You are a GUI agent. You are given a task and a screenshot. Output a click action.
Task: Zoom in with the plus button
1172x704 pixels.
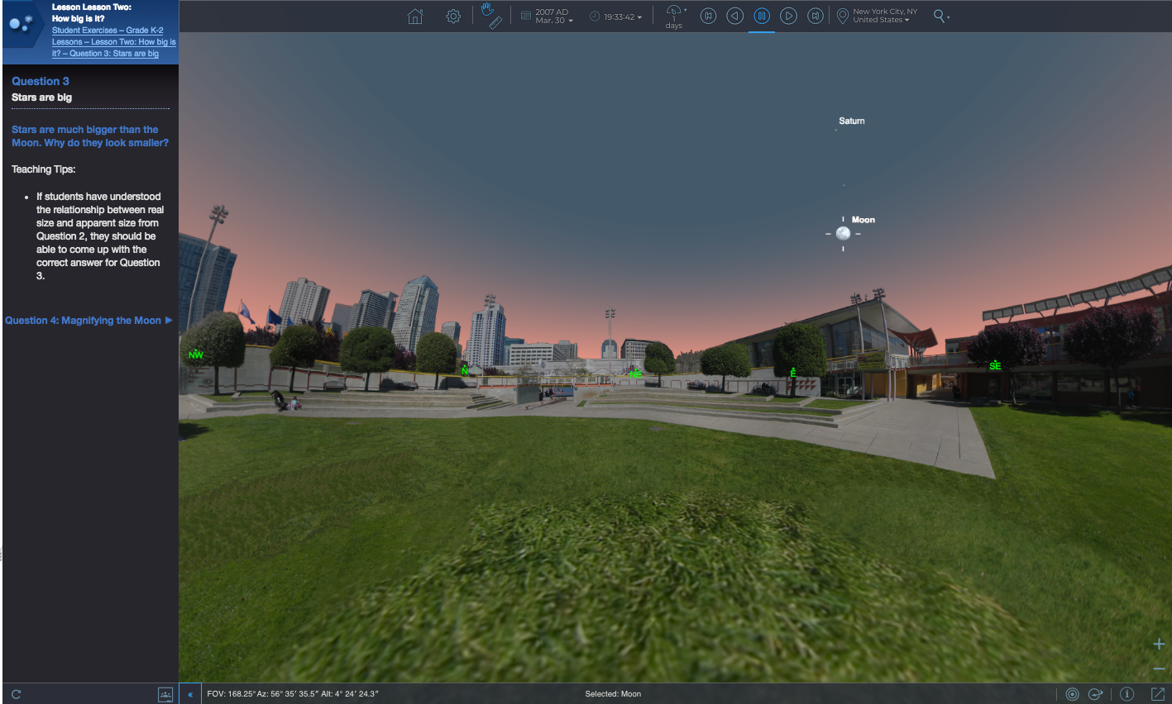point(1159,644)
